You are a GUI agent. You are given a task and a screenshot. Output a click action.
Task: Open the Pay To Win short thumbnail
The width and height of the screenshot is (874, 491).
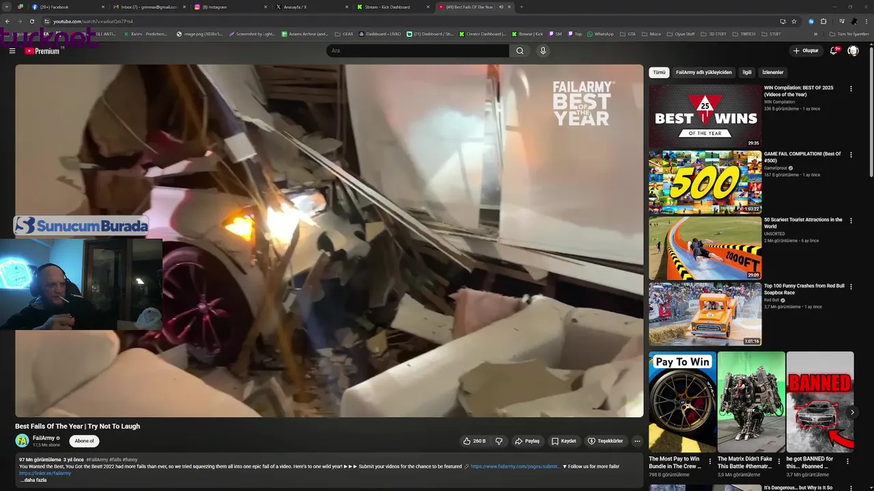pyautogui.click(x=682, y=402)
